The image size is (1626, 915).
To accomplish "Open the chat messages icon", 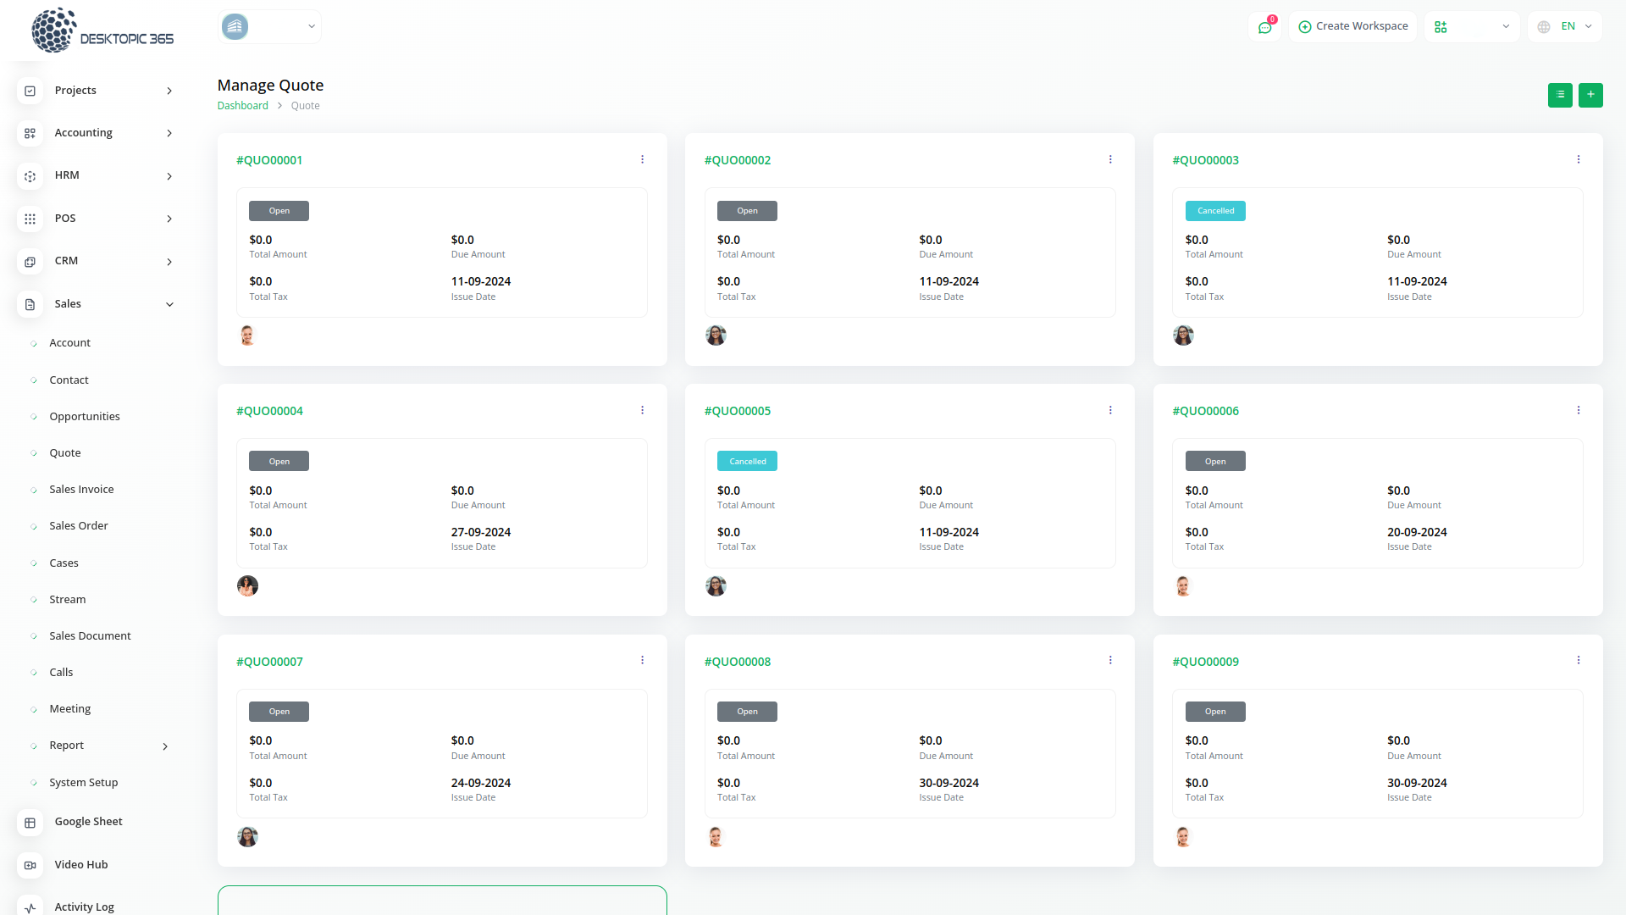I will (1264, 27).
